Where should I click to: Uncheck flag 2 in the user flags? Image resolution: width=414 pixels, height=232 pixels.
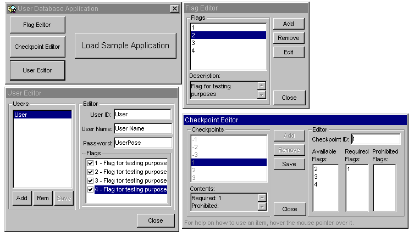click(91, 172)
